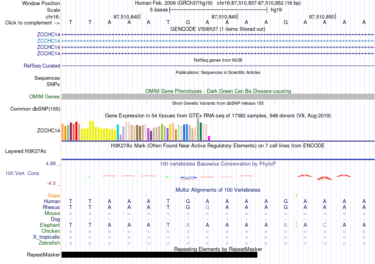This screenshot has height=264, width=375.
Task: Click the blue G PhyloP conservation logo
Action: click(x=188, y=177)
